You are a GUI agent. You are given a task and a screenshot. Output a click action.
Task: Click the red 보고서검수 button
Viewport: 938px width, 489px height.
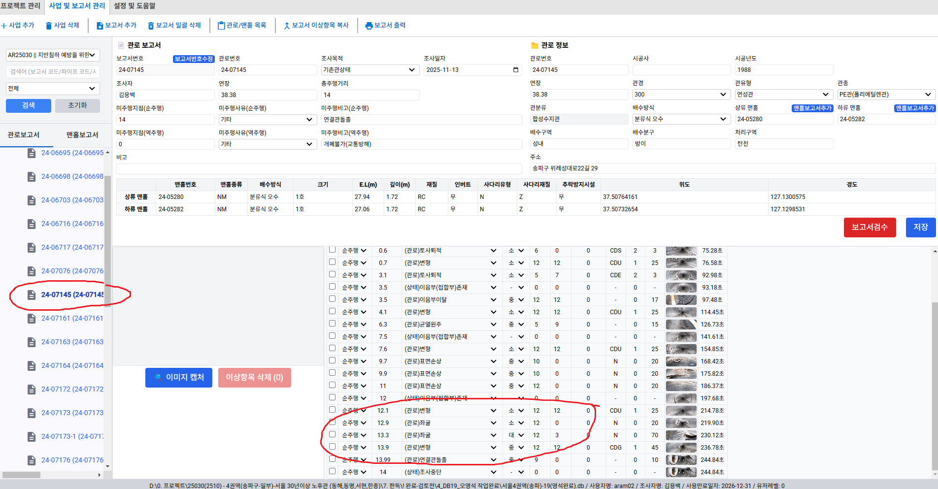[870, 228]
